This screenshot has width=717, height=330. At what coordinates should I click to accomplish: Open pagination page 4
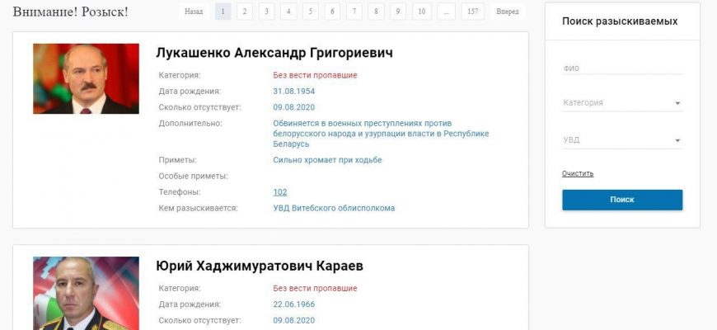(x=288, y=12)
